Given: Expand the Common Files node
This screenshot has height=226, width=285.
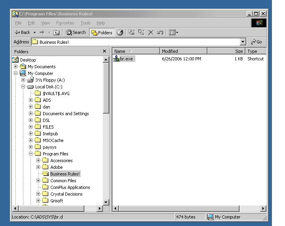Looking at the screenshot, I should coord(38,180).
